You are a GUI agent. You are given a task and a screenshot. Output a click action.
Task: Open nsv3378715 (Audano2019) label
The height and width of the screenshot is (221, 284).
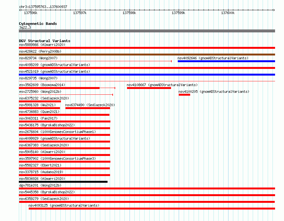[41, 172]
